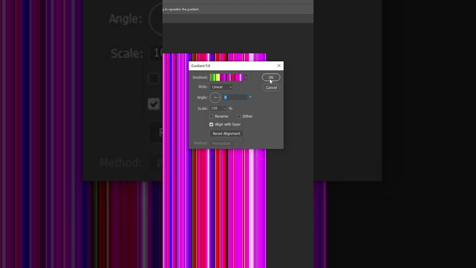Click the Scale value field showing 100
This screenshot has height=268, width=476.
(216, 108)
